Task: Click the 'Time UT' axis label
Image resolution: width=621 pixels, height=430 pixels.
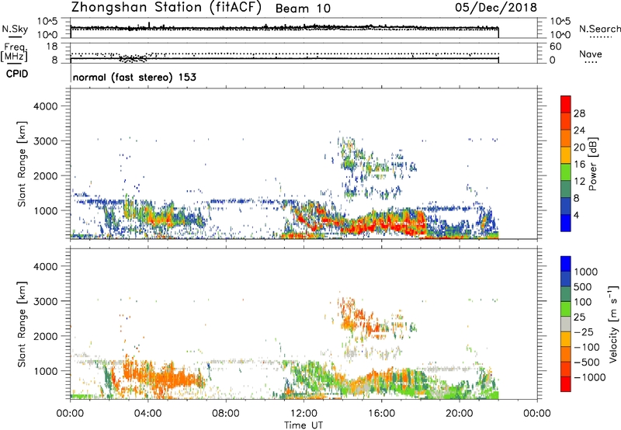Action: tap(304, 425)
